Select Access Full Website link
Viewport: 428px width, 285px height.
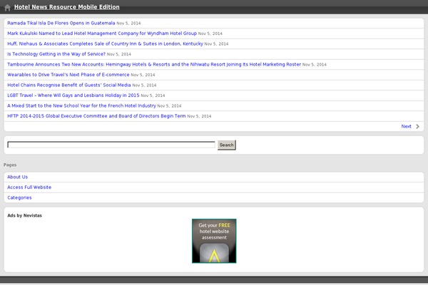click(29, 187)
